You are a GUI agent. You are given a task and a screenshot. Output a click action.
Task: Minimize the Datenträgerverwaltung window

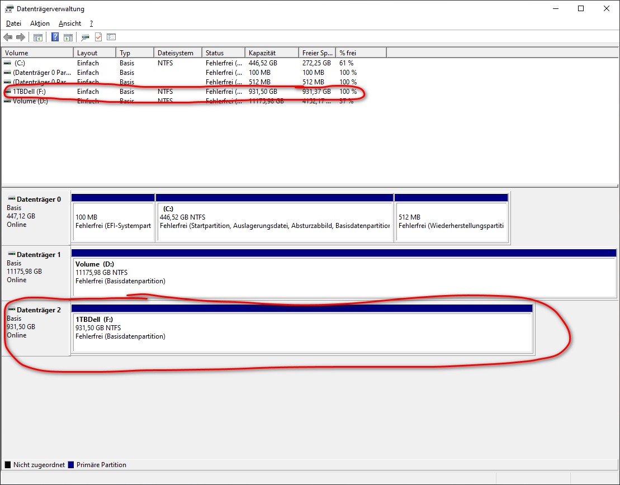pos(556,9)
